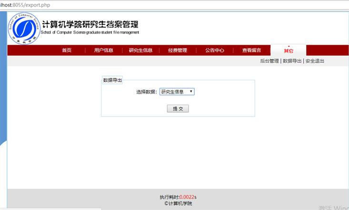
Task: Click the 执行耗时 execution time text
Action: [x=178, y=197]
